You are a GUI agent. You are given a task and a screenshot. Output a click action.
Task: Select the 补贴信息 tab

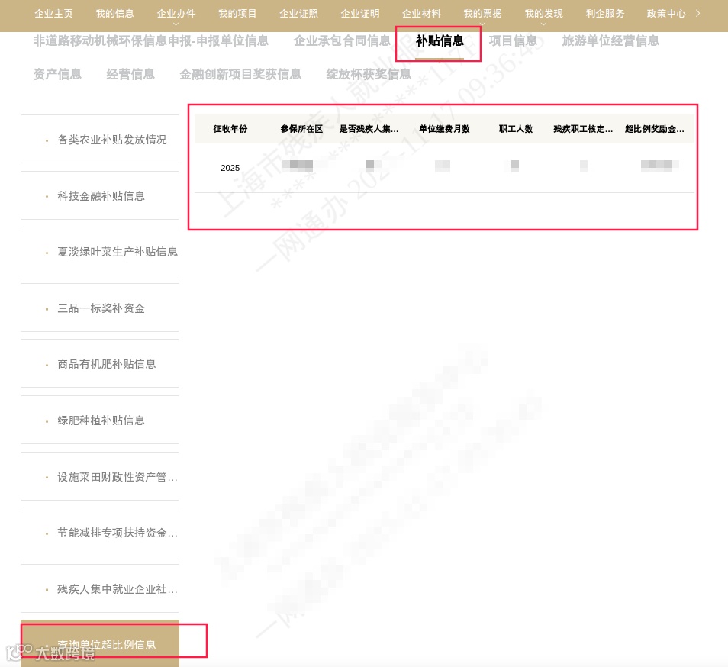click(440, 41)
